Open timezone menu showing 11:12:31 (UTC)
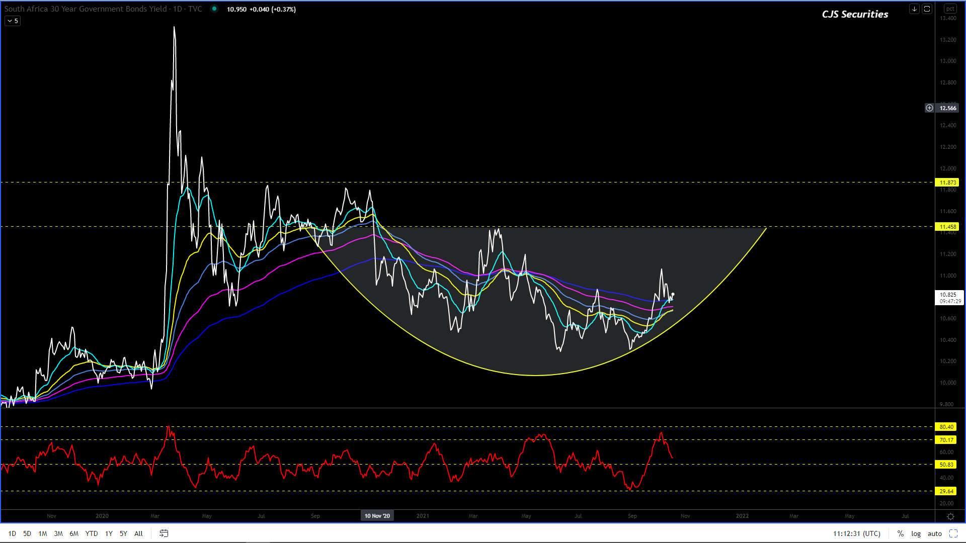966x543 pixels. click(x=856, y=533)
